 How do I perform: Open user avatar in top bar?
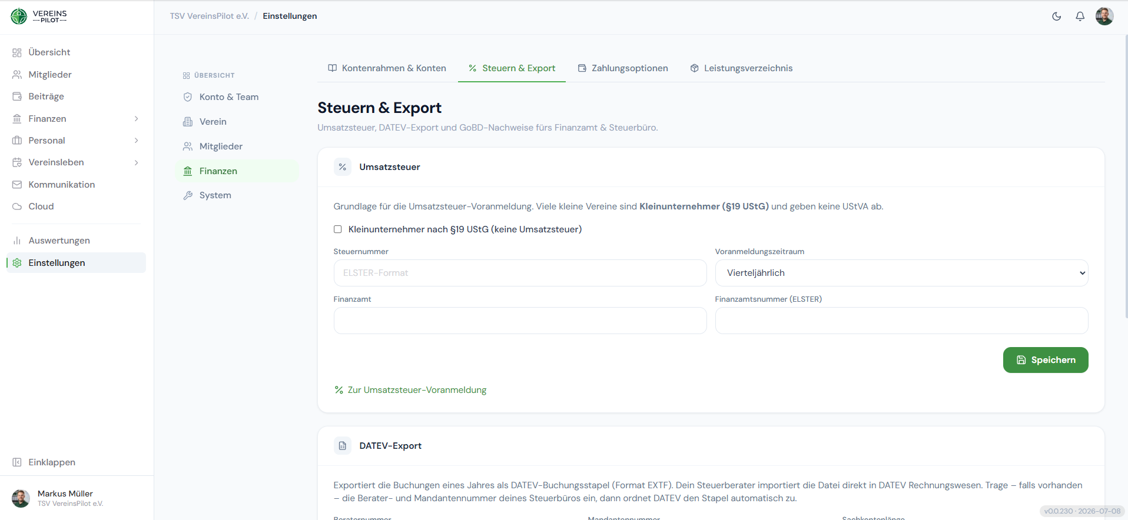(1104, 16)
